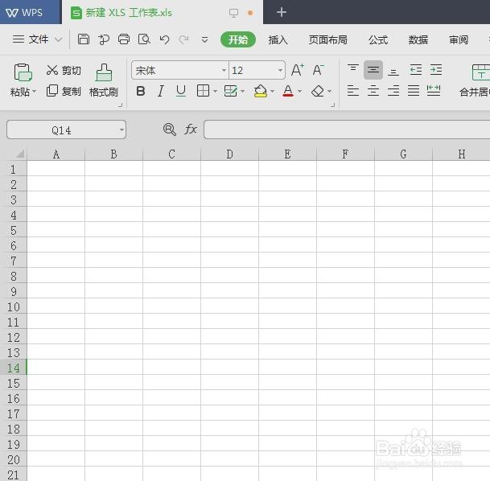Switch to the 公式 ribbon tab

(378, 39)
